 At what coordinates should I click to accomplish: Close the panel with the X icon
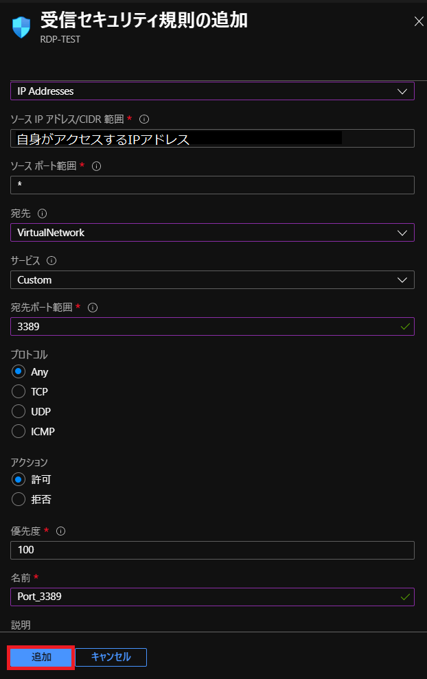tap(419, 21)
